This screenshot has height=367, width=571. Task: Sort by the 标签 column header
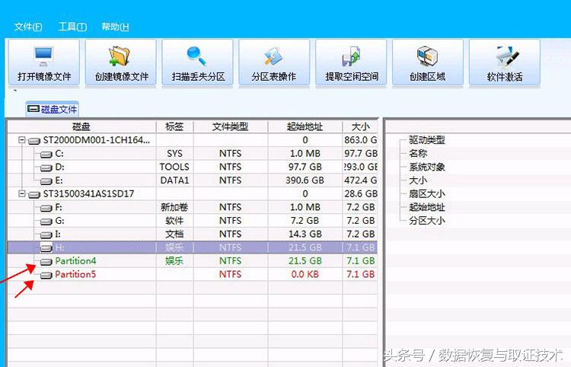[x=174, y=126]
